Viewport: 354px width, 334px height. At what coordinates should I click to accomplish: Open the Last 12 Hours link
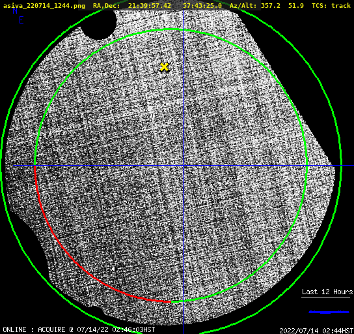pos(327,292)
